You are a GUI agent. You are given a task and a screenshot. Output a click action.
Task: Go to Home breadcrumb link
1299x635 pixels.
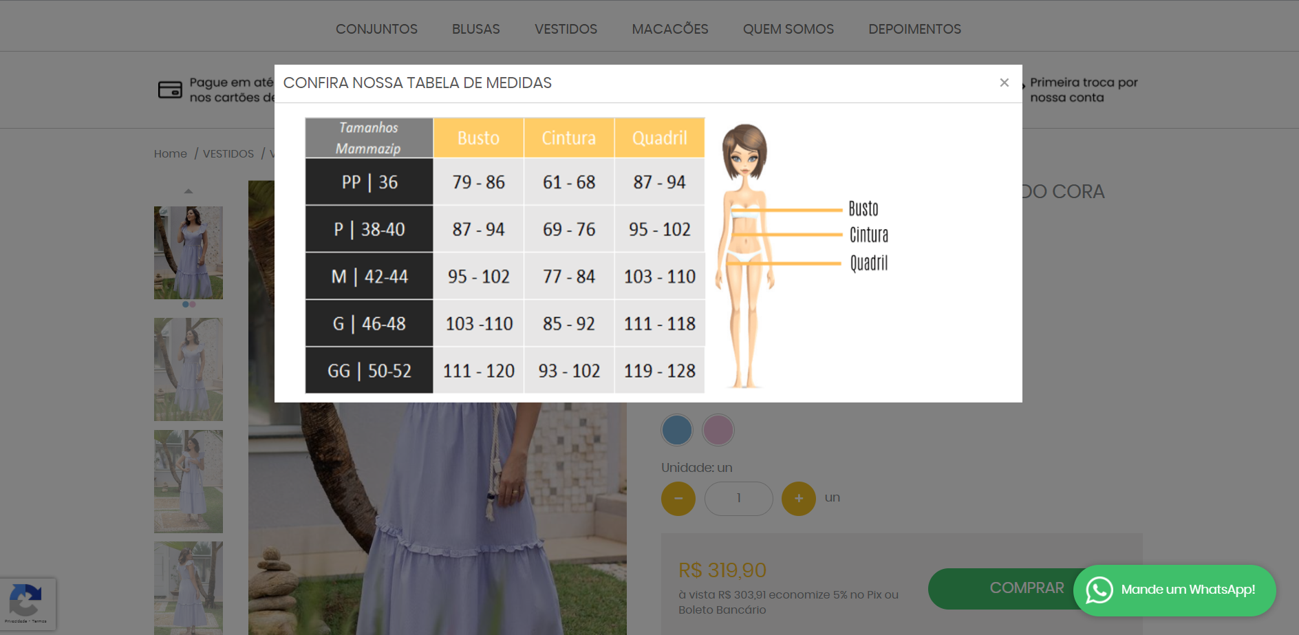tap(170, 153)
